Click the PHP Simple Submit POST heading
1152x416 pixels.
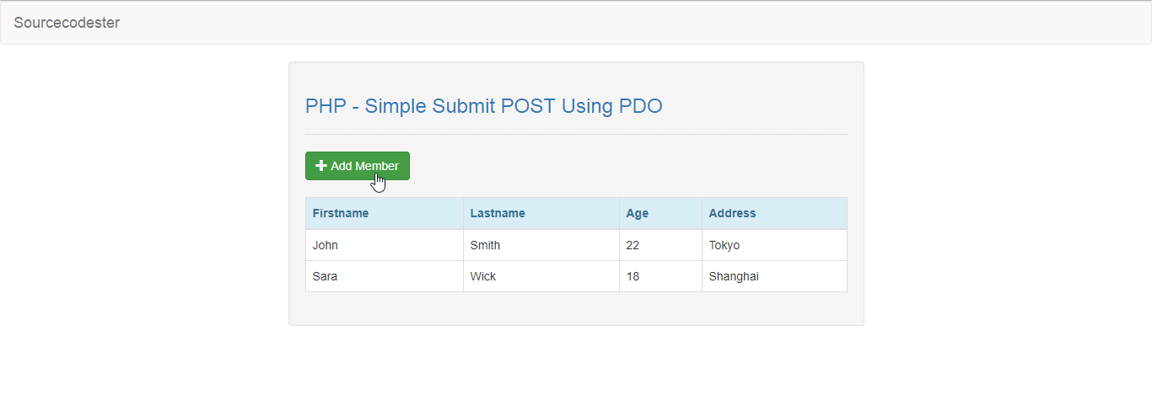click(x=484, y=106)
